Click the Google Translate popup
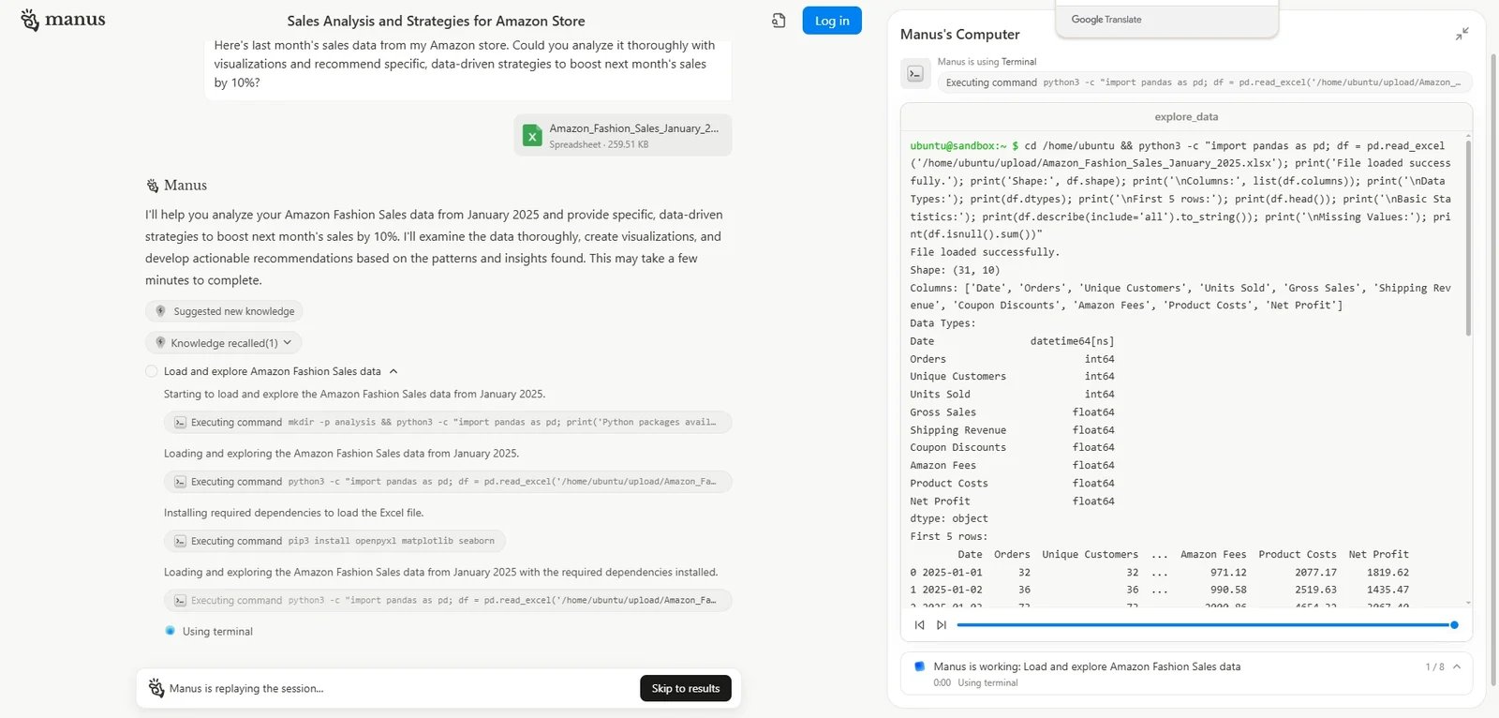This screenshot has width=1499, height=718. [x=1166, y=19]
